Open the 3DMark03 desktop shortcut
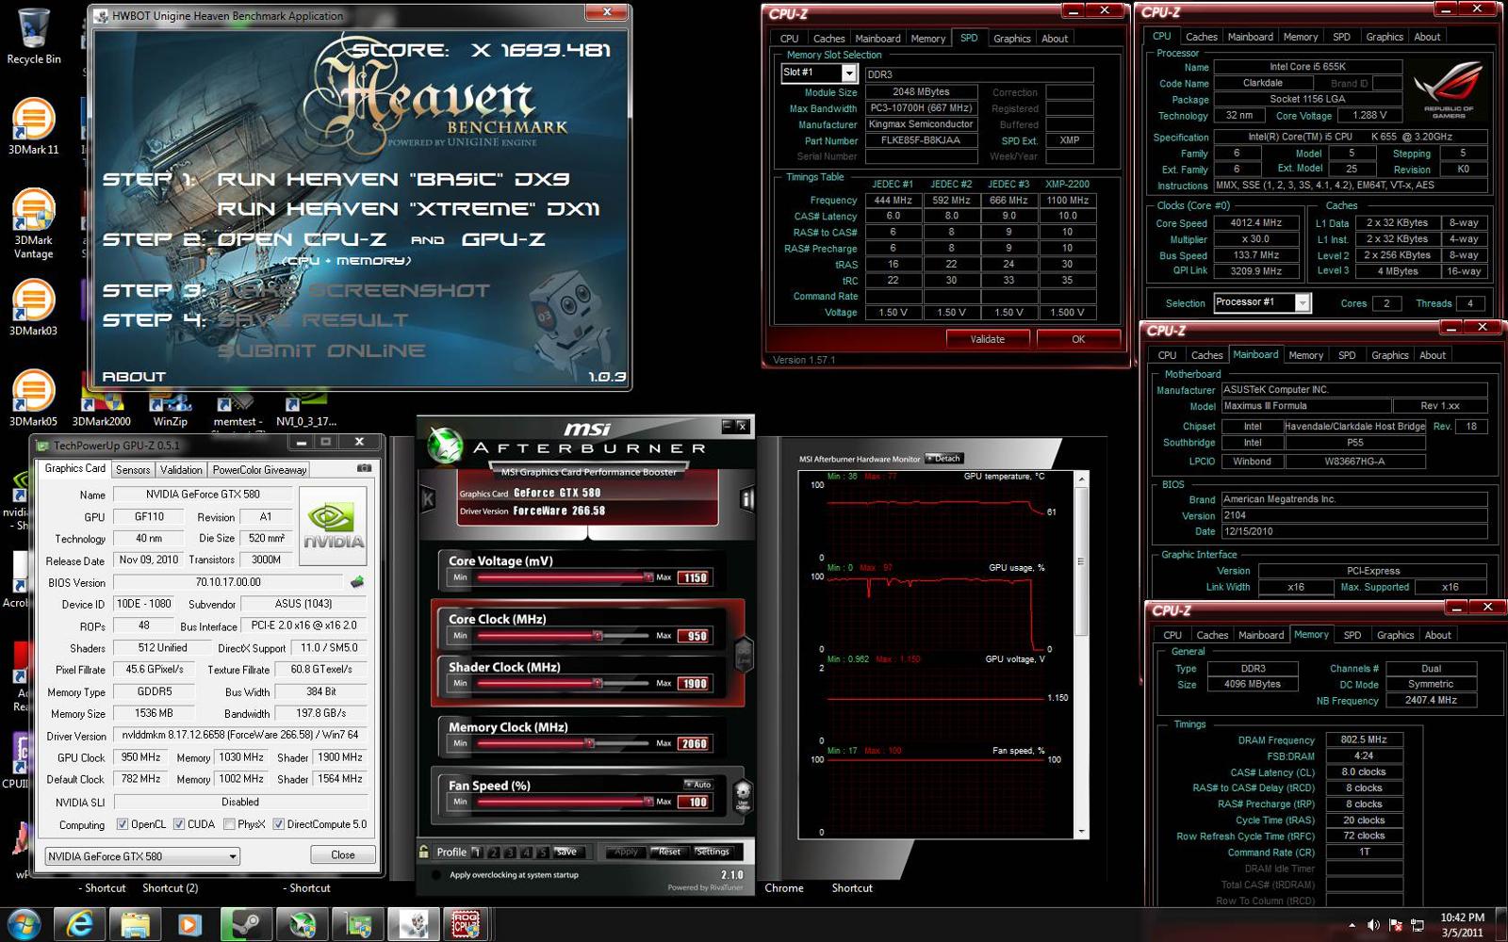 point(34,307)
